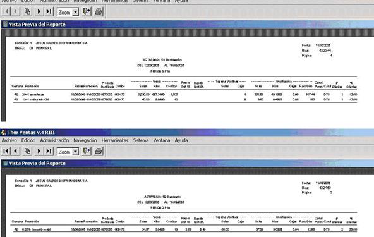The image size is (374, 237).
Task: Click export report icon in lower toolbar
Action: [x=87, y=151]
